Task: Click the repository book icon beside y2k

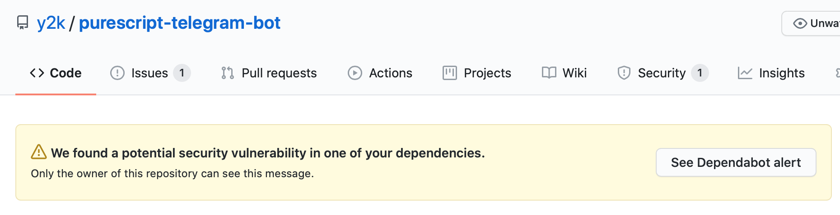Action: [22, 22]
